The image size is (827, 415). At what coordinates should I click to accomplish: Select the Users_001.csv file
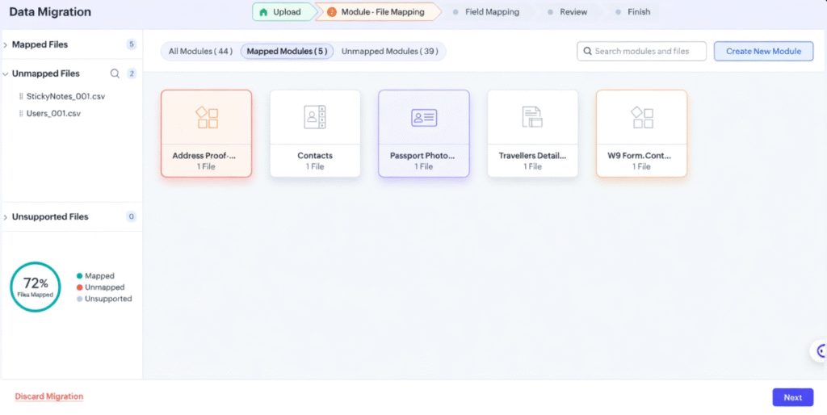coord(53,113)
